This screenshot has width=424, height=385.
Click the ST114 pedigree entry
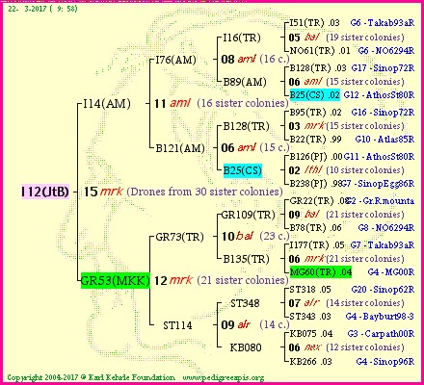[x=177, y=325]
